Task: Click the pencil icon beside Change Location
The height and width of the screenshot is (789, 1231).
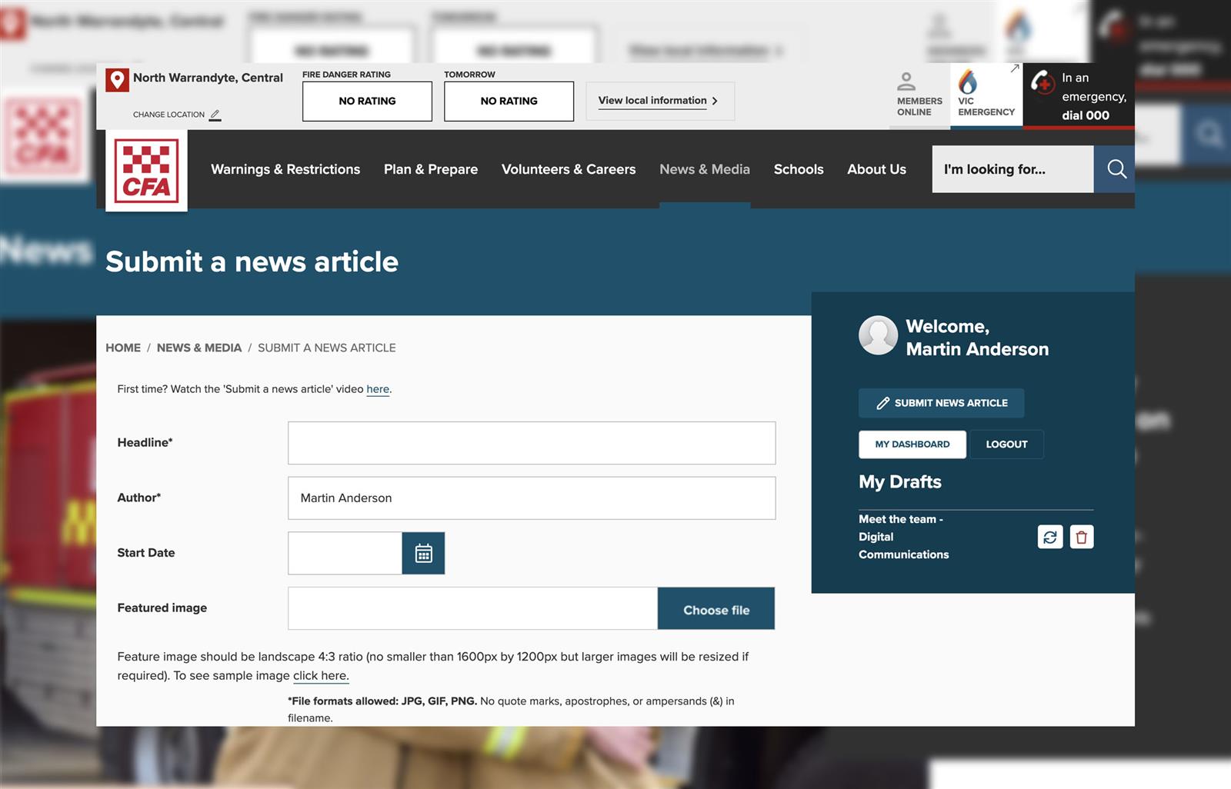Action: 215,114
